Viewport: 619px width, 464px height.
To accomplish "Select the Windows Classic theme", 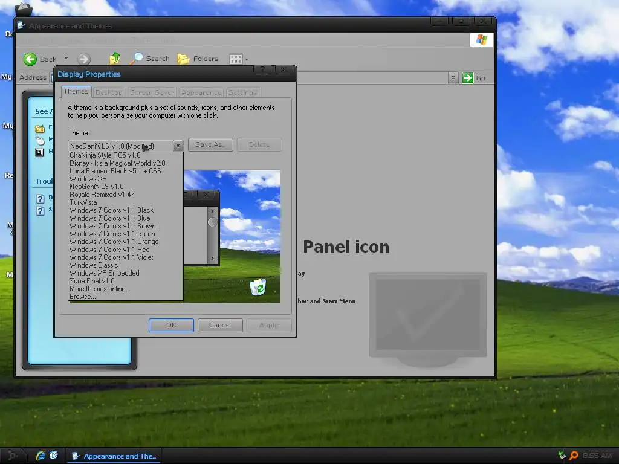I will [x=126, y=265].
